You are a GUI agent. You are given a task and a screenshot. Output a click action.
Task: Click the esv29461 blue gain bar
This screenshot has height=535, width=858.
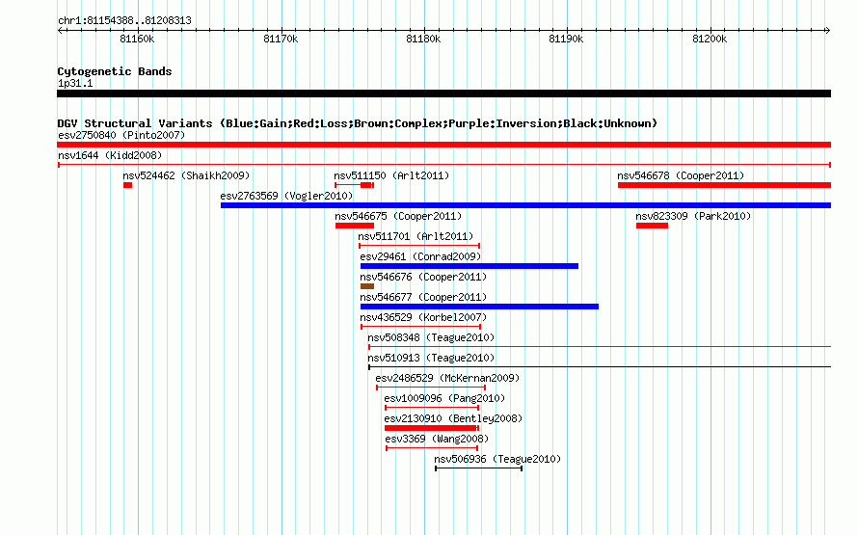(469, 266)
